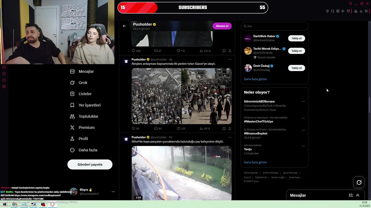Open the GörevimizABDBorsası promoted trend

tap(259, 102)
